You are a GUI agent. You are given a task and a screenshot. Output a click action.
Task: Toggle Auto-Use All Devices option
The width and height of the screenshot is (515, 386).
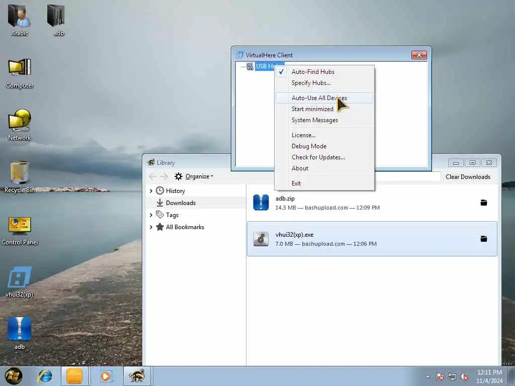(x=324, y=98)
